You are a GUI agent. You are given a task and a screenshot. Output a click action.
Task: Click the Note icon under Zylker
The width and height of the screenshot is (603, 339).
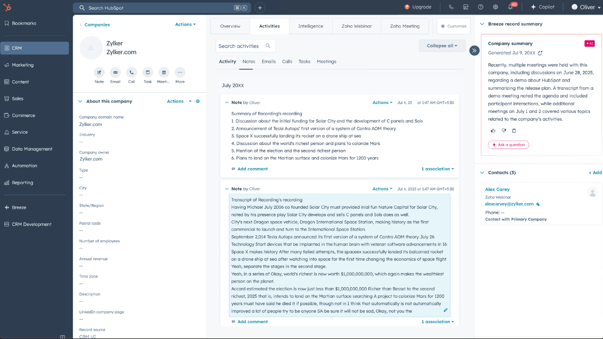click(99, 73)
